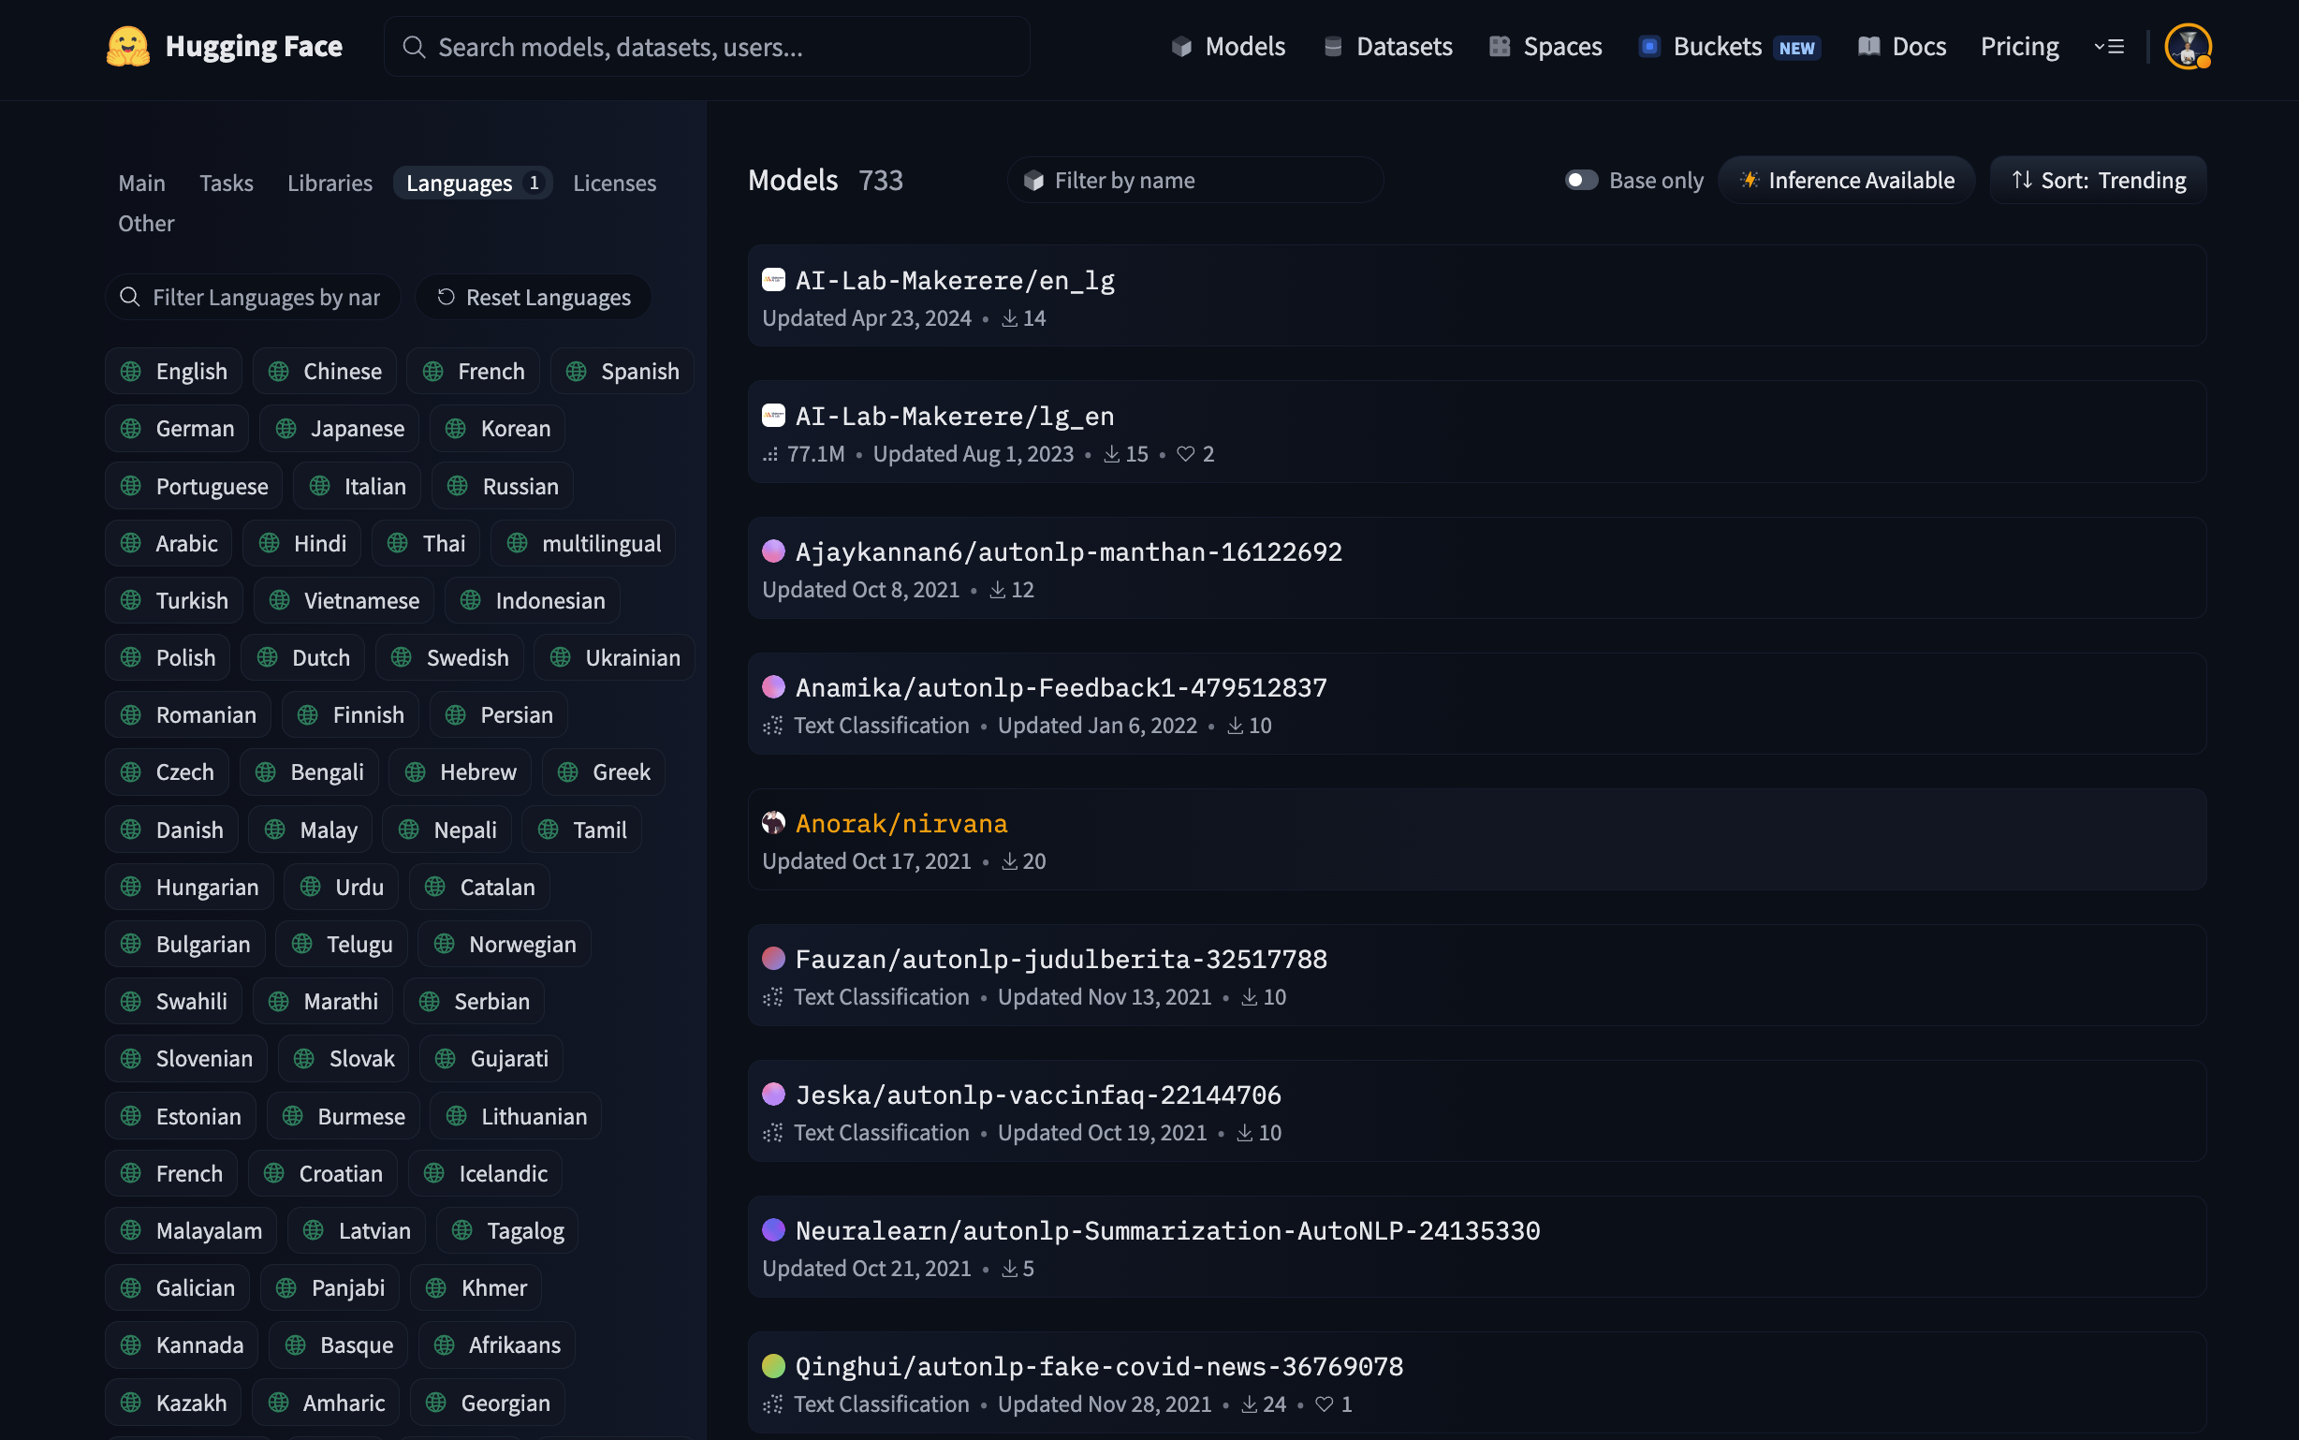Click the Hugging Face emoji logo
Viewport: 2299px width, 1440px height.
(x=127, y=47)
